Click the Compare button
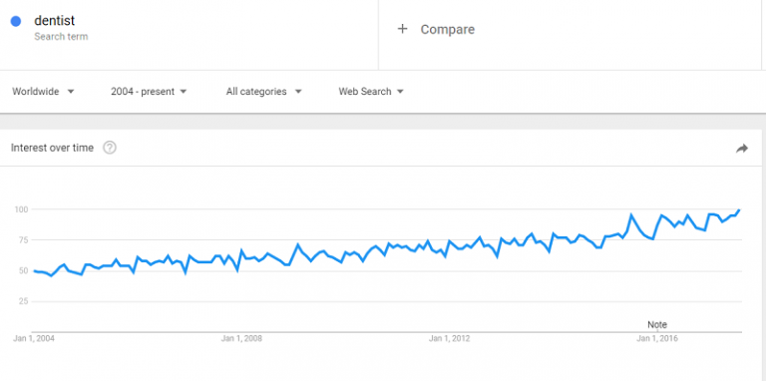Viewport: 766px width, 381px height. [x=436, y=29]
